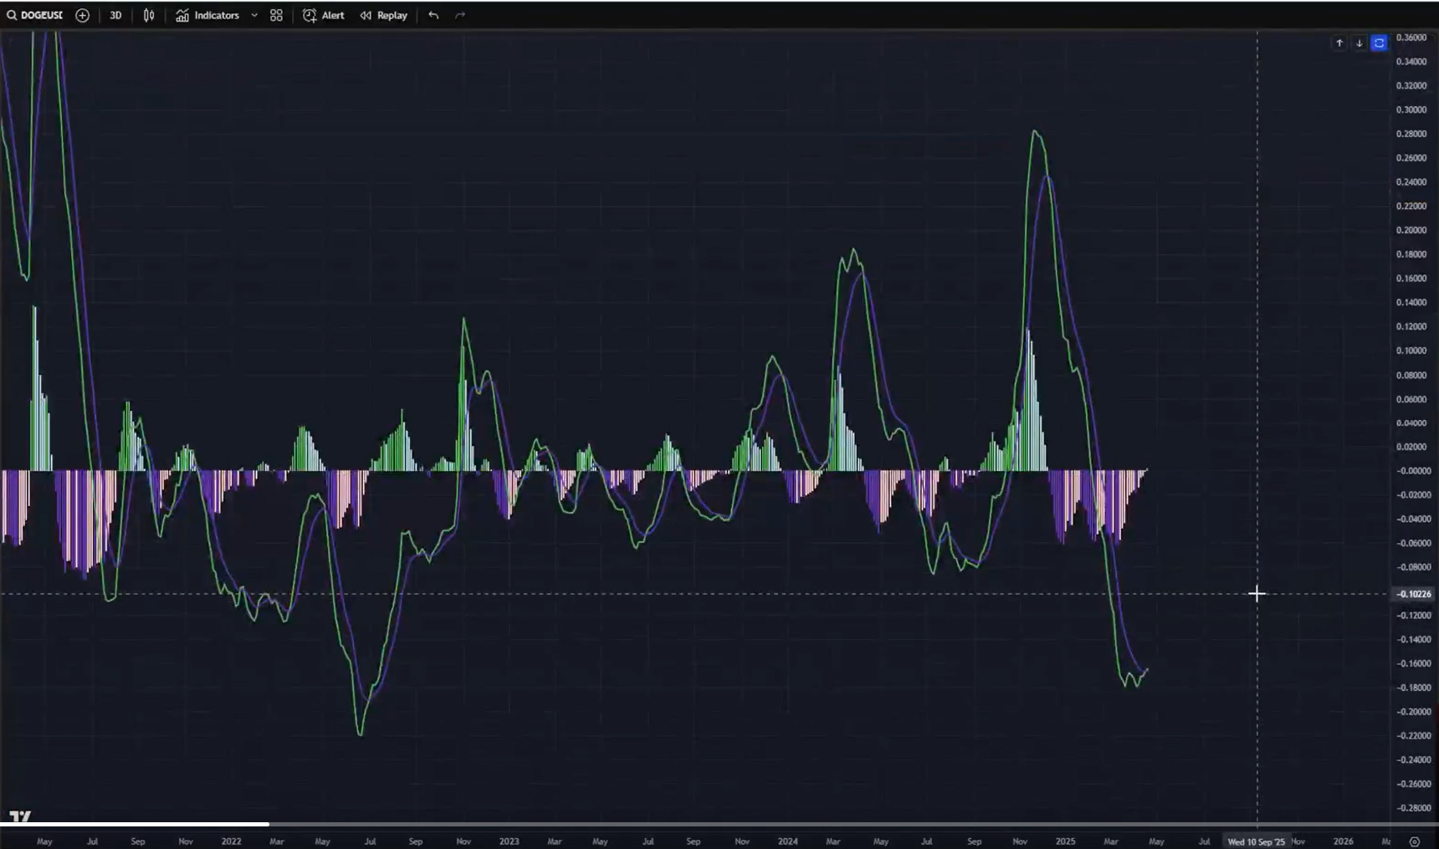Image resolution: width=1439 pixels, height=849 pixels.
Task: Expand the Indicators dropdown chevron
Action: [255, 14]
